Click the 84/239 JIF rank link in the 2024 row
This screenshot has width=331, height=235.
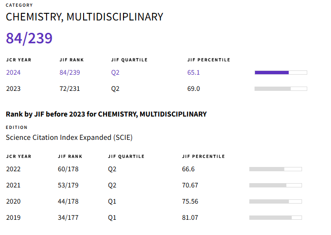(x=70, y=72)
